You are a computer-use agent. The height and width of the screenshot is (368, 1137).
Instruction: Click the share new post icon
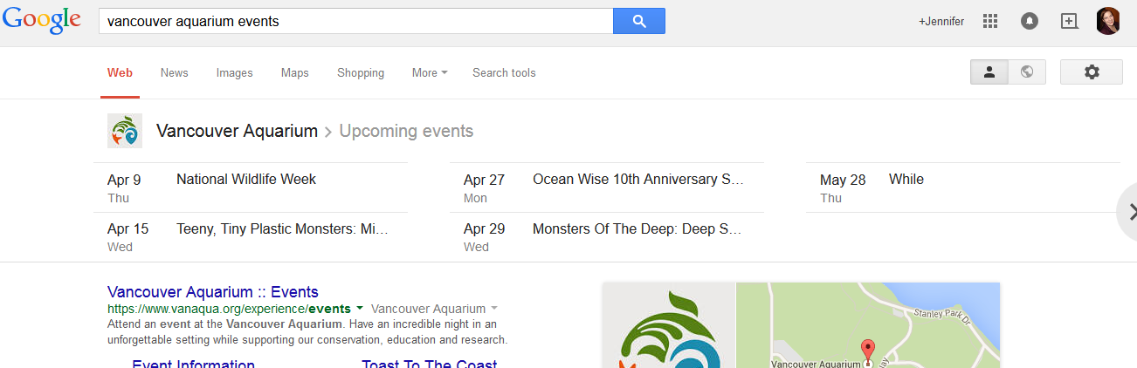1069,21
